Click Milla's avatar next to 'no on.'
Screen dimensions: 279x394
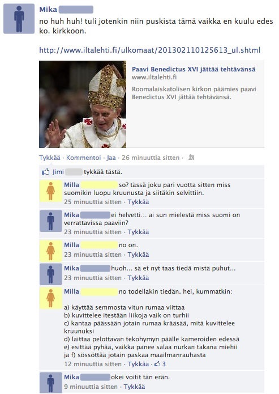51,251
